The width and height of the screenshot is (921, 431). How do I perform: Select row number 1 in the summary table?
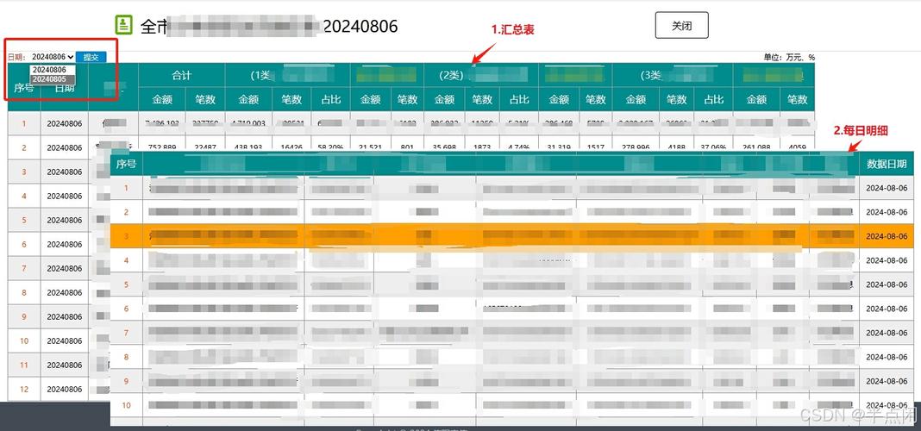coord(24,123)
